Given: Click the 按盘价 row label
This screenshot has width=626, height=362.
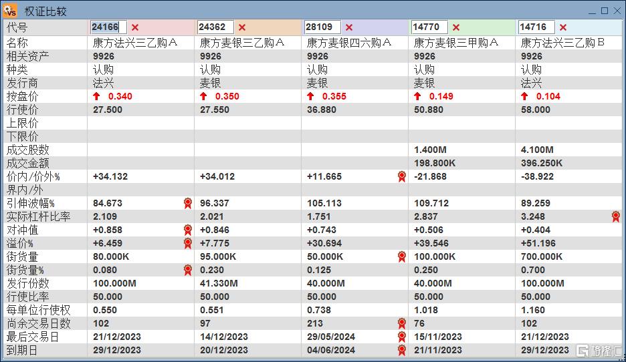Looking at the screenshot, I should pyautogui.click(x=22, y=96).
